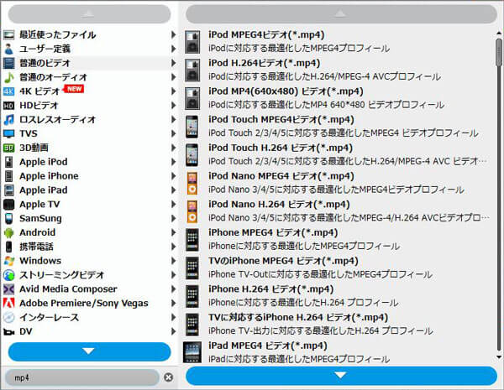Screen dimensions: 504x390
Task: Expand the recent files submenu arrow
Action: coord(174,34)
